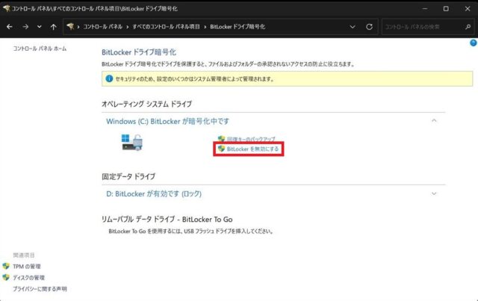Image resolution: width=478 pixels, height=301 pixels.
Task: Click TPM の管理 shield icon
Action: pyautogui.click(x=6, y=266)
